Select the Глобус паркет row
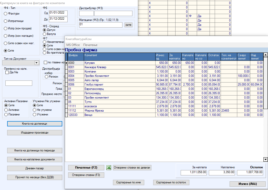 [x=120, y=84]
